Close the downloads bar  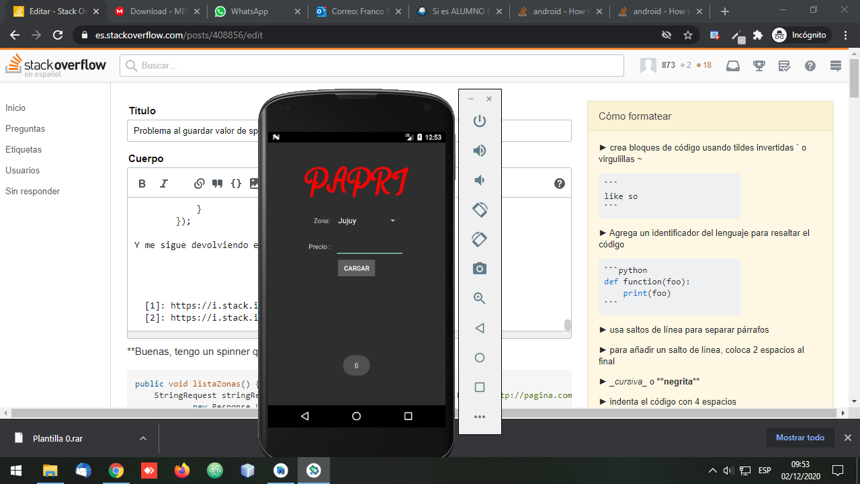point(848,438)
